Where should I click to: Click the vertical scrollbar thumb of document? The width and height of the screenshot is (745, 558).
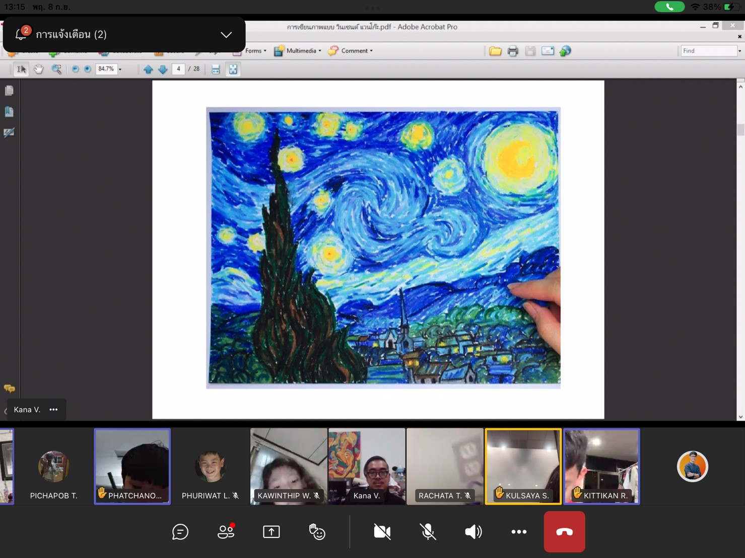[x=740, y=129]
